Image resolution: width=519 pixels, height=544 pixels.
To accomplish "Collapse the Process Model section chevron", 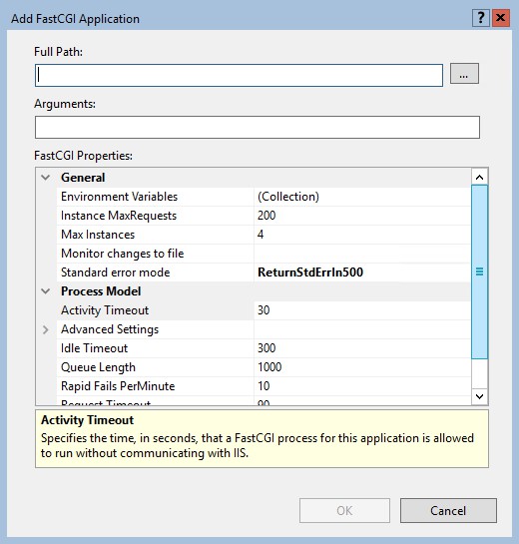I will click(46, 291).
